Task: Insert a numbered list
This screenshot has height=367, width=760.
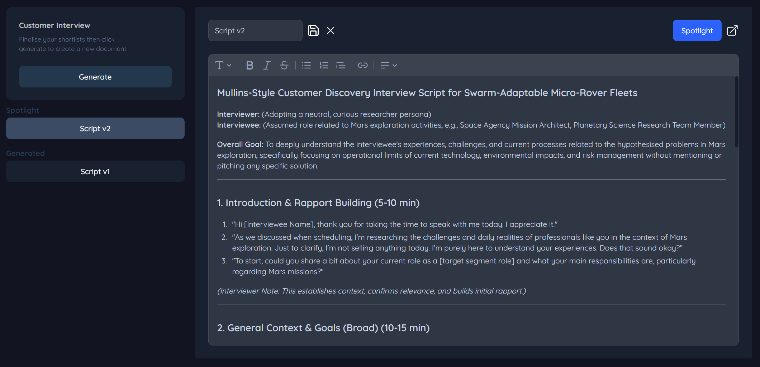Action: (324, 65)
